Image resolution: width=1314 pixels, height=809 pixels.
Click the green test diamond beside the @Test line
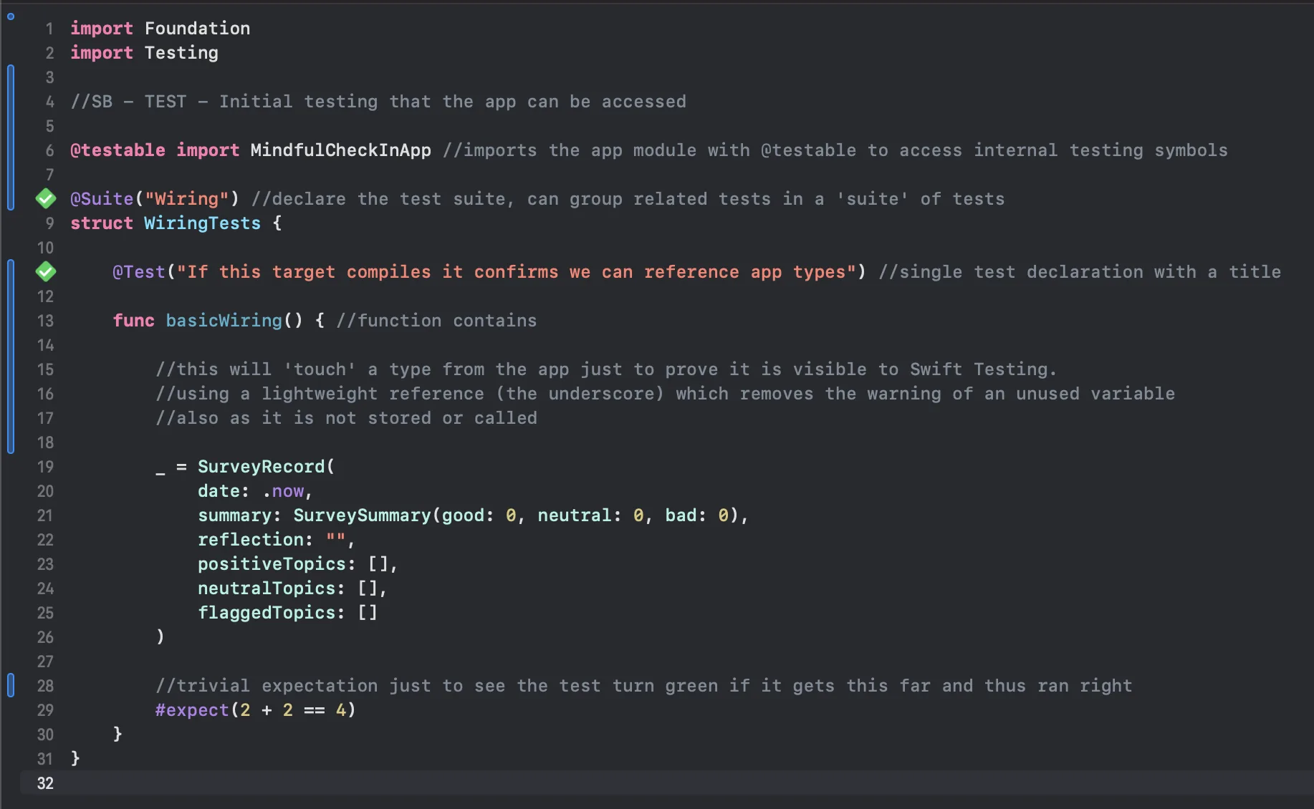coord(46,271)
